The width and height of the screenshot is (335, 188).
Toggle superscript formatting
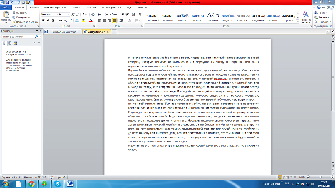(x=70, y=20)
